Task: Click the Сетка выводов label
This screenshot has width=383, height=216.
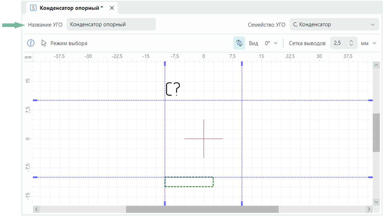Action: [307, 43]
